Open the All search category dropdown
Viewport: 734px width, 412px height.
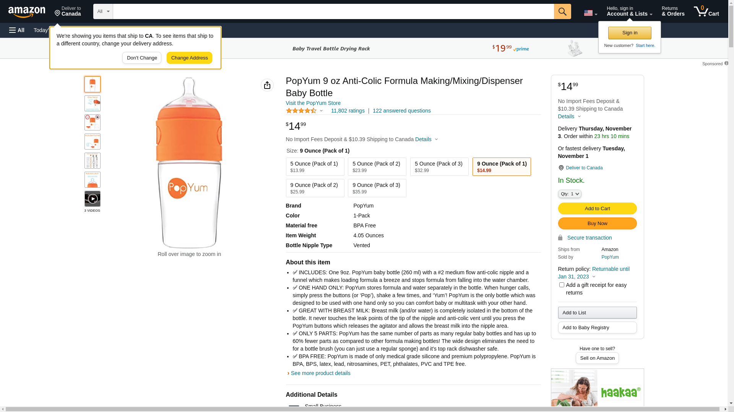[x=103, y=11]
